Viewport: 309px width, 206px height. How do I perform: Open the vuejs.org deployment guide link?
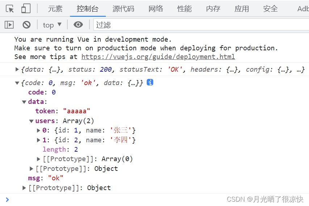tap(158, 57)
